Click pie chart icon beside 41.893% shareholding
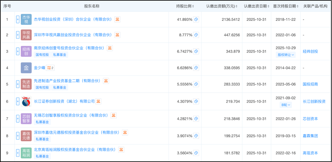332x162 pixels. [x=196, y=20]
